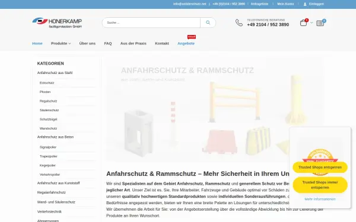Select the Eckschutz subcategory

click(47, 83)
